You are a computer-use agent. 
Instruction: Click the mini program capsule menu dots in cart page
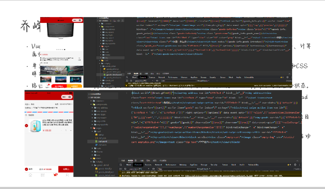pos(64,97)
